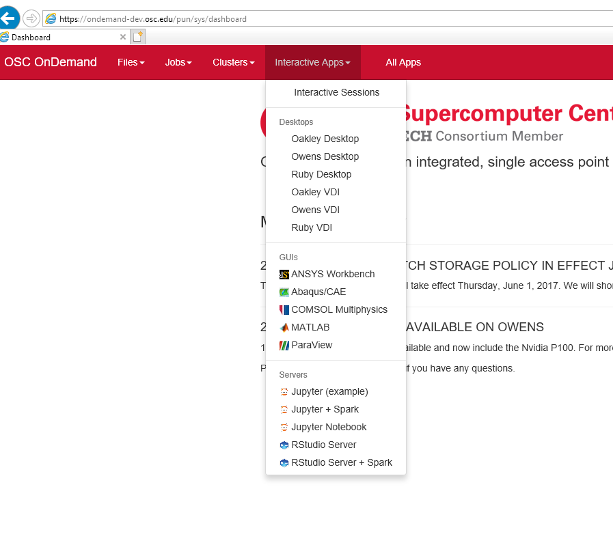The height and width of the screenshot is (560, 613).
Task: Open Interactive Sessions
Action: pos(336,92)
